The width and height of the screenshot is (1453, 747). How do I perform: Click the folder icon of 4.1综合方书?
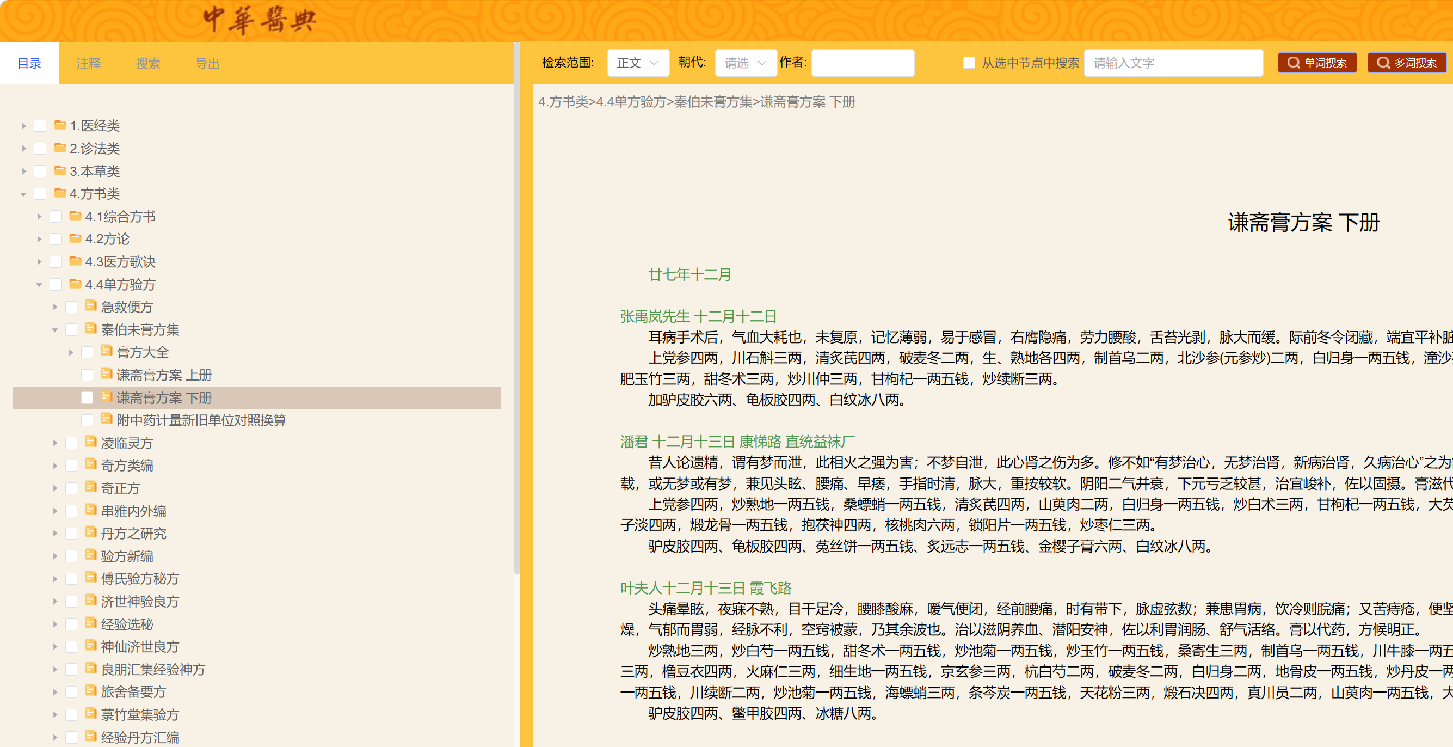pos(75,216)
